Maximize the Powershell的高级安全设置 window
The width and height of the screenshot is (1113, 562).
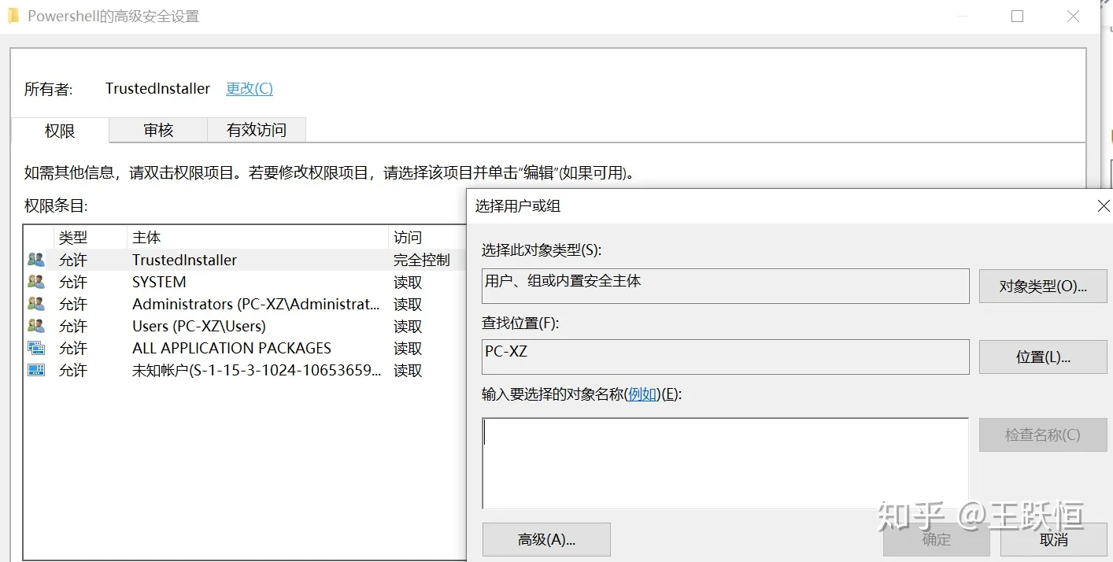point(1017,17)
